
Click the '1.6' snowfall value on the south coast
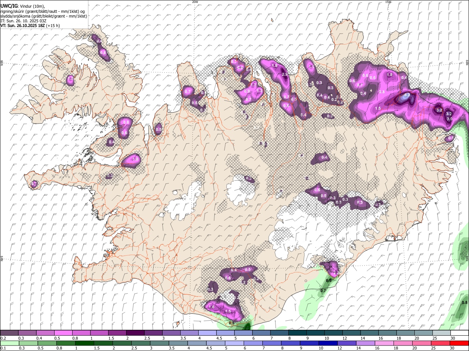point(211,307)
